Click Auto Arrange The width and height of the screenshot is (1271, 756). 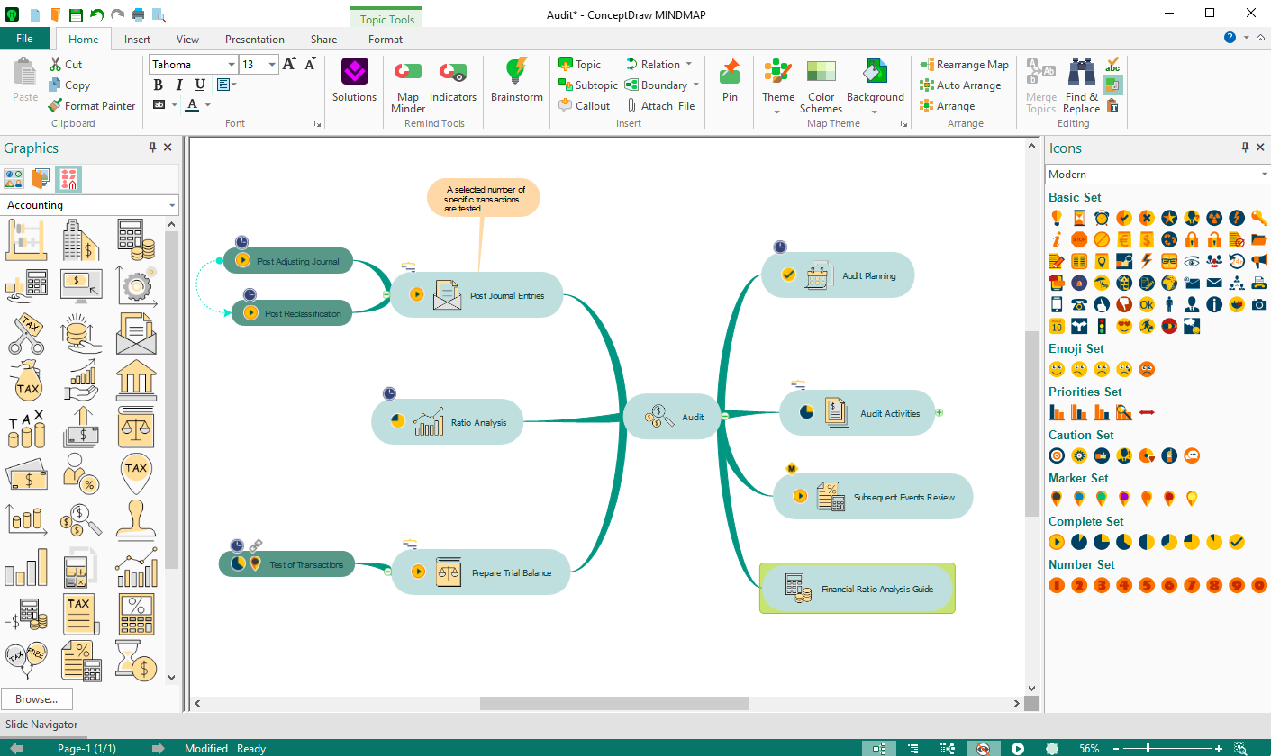[960, 85]
